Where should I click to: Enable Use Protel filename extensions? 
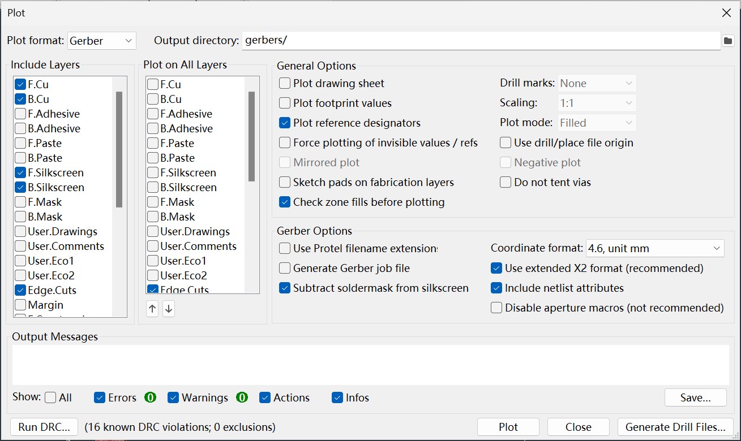tap(285, 248)
